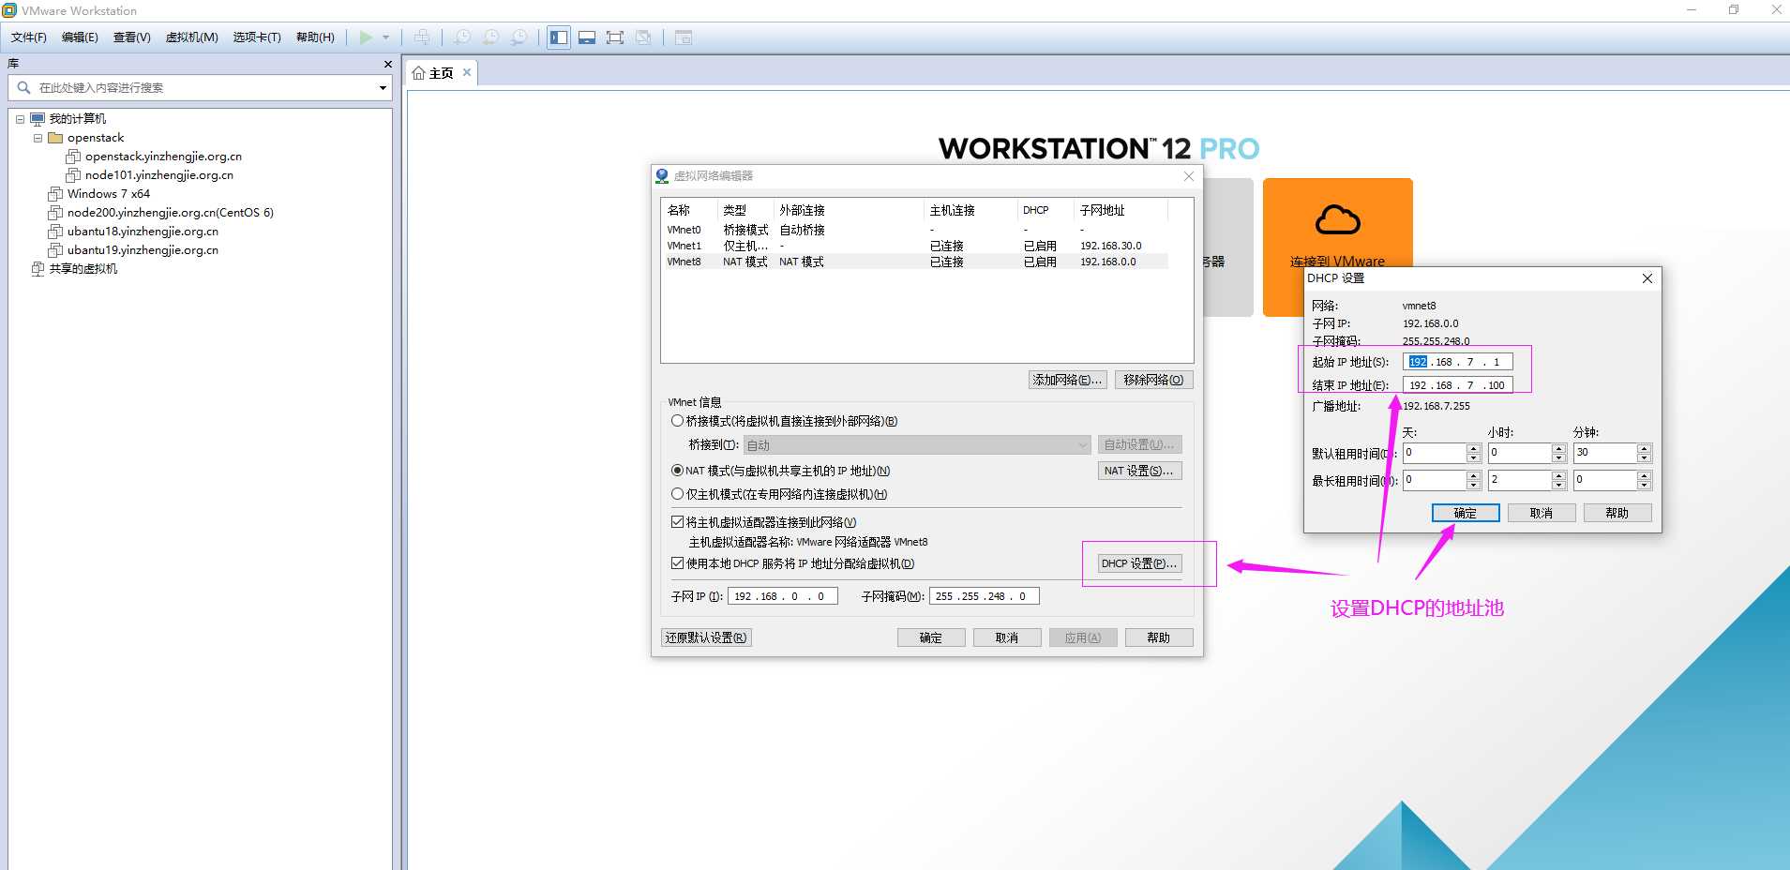
Task: Select node200.yinzhengjie.org.cn(CentOS 6) VM
Action: [170, 213]
